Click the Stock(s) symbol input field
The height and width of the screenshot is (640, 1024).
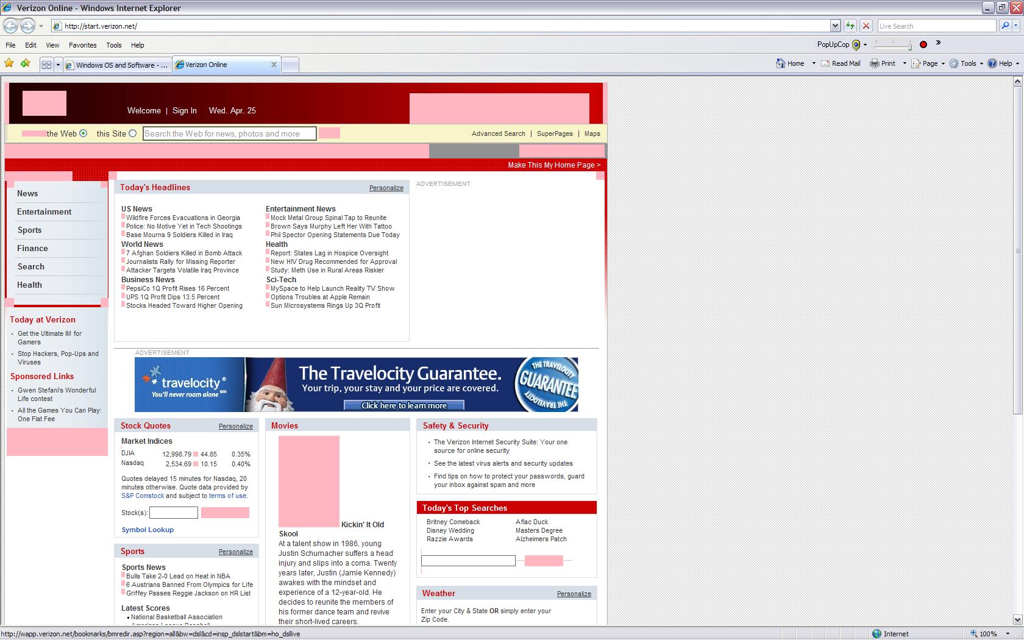point(174,513)
